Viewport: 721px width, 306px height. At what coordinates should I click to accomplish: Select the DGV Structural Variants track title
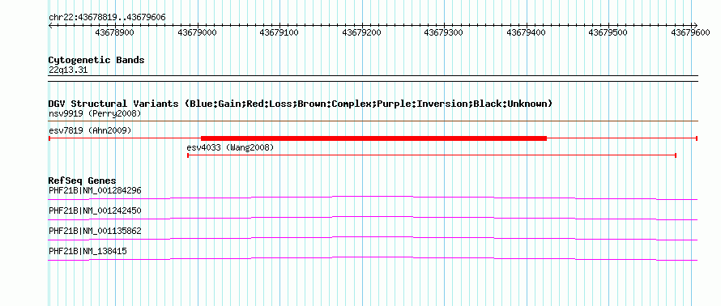pyautogui.click(x=301, y=104)
